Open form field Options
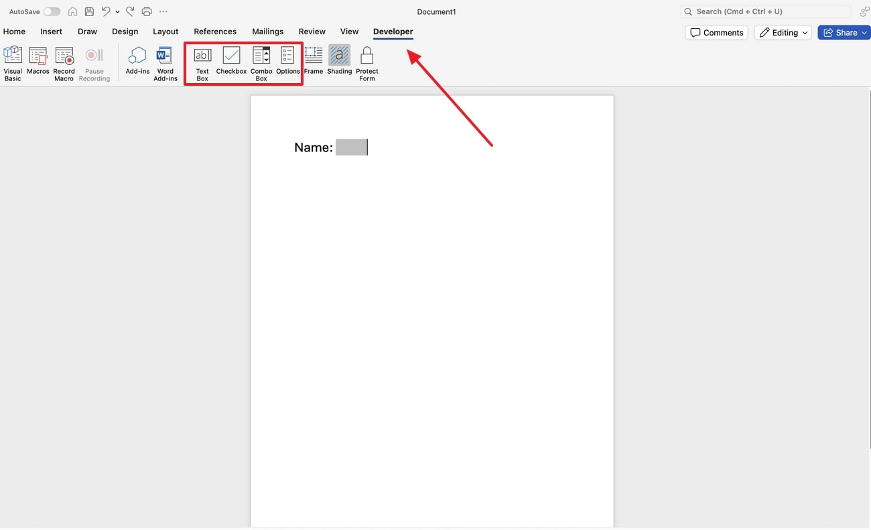This screenshot has width=871, height=530. (288, 61)
